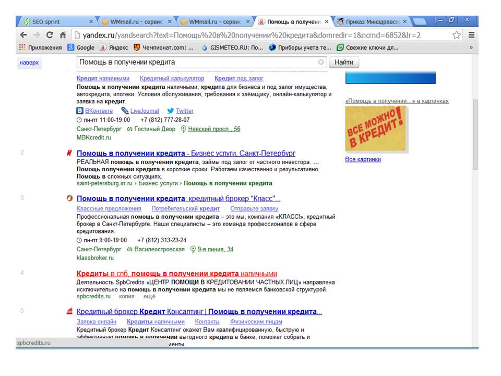Click the browser forward arrow
Screen dimensions: 501x376
point(37,35)
